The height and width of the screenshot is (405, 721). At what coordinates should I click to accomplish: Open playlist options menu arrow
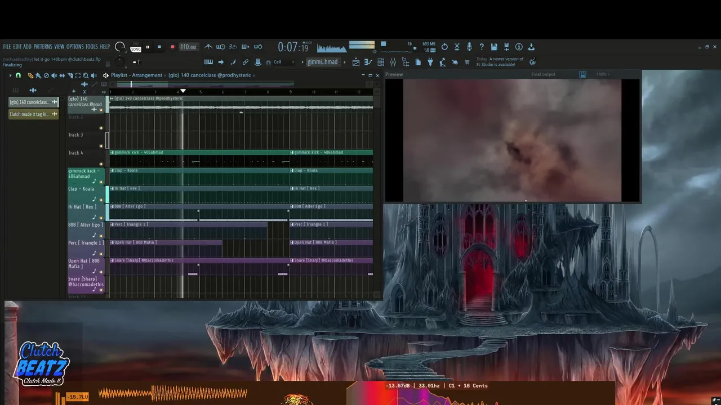(10, 75)
